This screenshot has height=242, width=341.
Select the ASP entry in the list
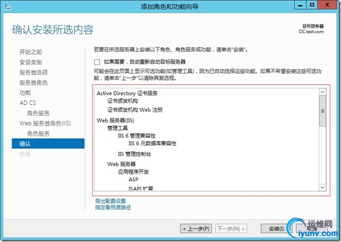[133, 180]
